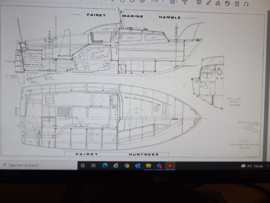The width and height of the screenshot is (270, 203).
Task: Show hidden system tray icons
Action: pyautogui.click(x=268, y=166)
